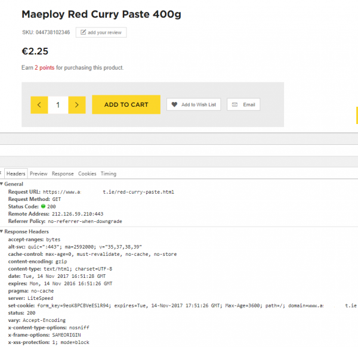Add the curry paste to cart

point(126,104)
